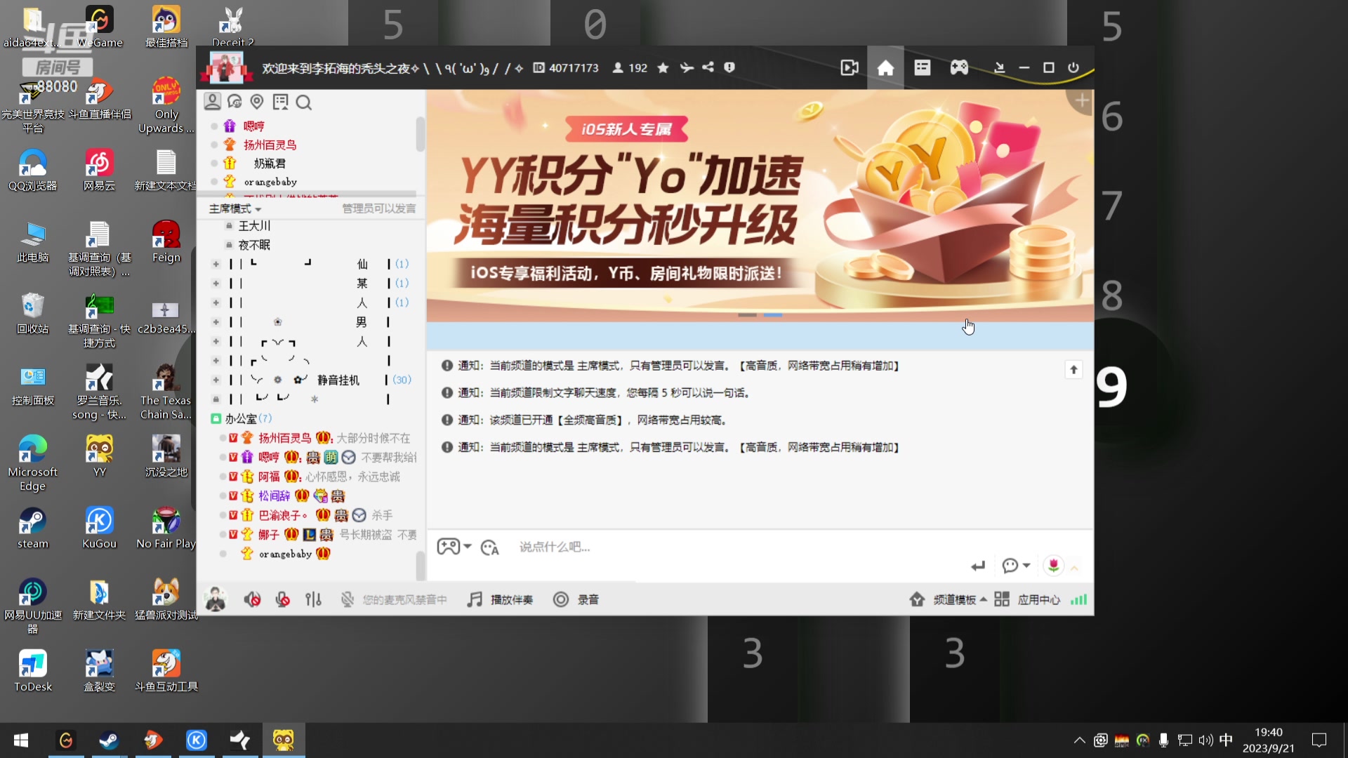Screen dimensions: 1348x758
Task: Unmute your microphone icon
Action: [282, 599]
